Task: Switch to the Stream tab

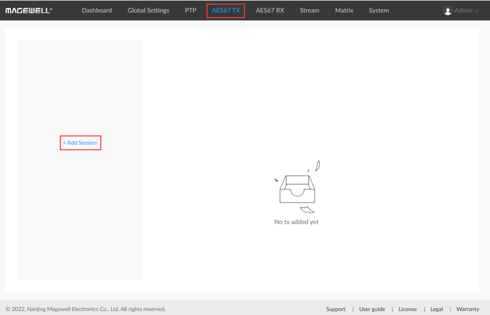Action: [x=310, y=10]
